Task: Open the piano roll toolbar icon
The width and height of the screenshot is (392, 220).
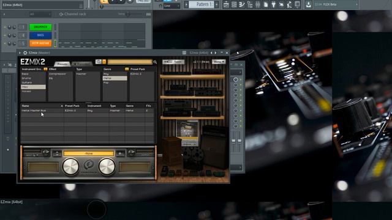Action: tap(242, 4)
